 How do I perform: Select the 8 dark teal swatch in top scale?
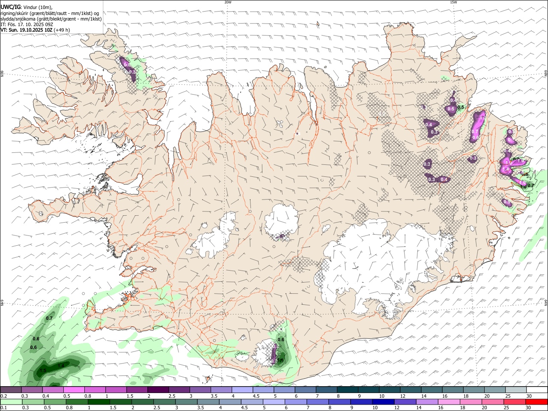[x=348, y=390]
